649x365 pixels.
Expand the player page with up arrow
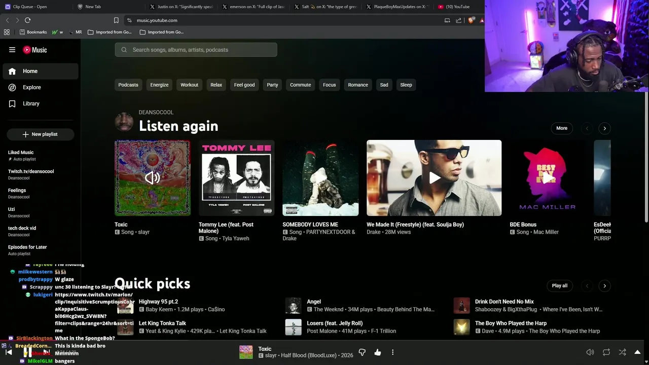click(637, 352)
